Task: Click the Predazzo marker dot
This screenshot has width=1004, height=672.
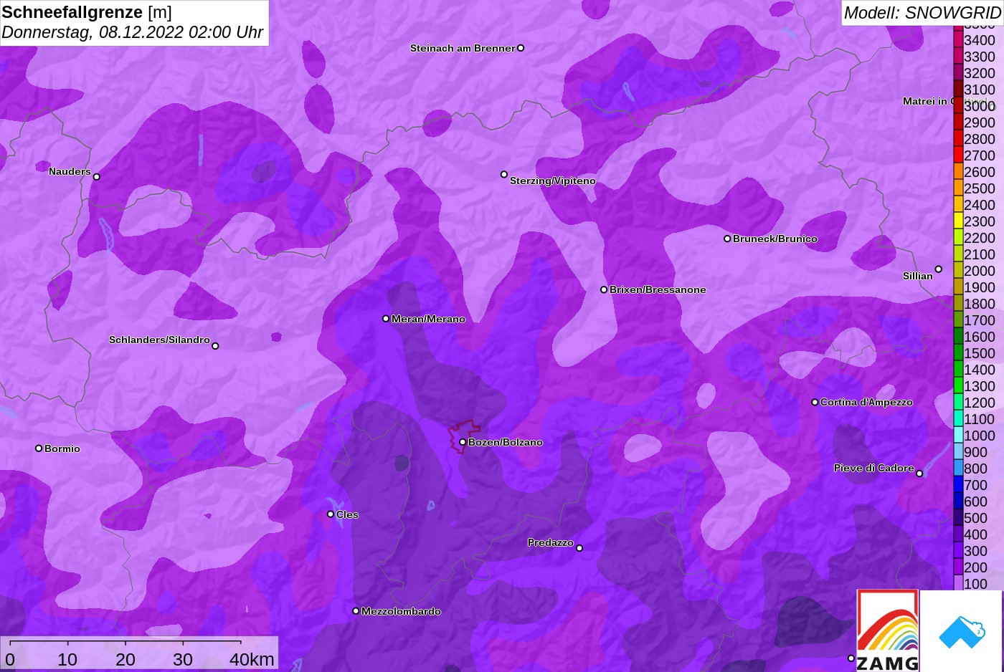Action: click(x=579, y=548)
